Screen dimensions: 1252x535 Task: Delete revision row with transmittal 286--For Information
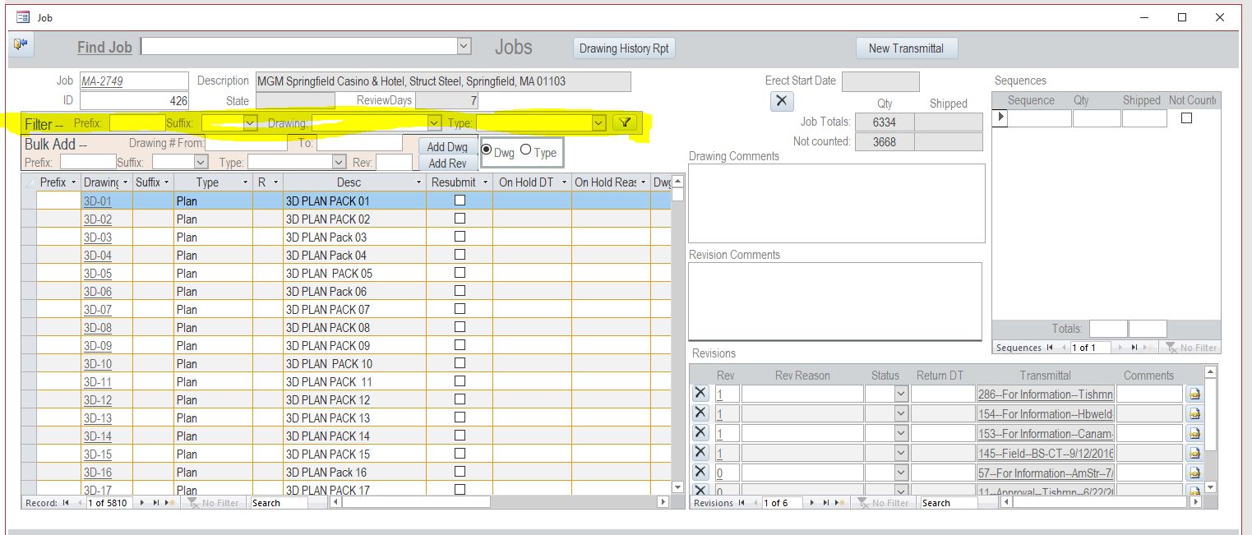tap(700, 394)
